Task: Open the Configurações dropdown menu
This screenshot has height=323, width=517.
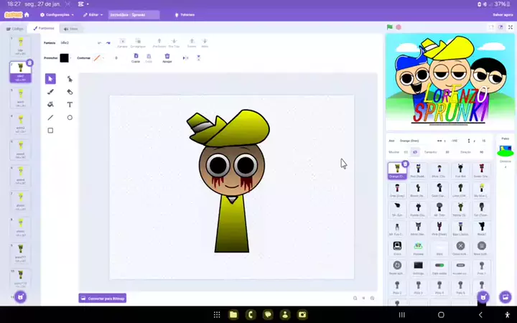Action: (x=57, y=14)
